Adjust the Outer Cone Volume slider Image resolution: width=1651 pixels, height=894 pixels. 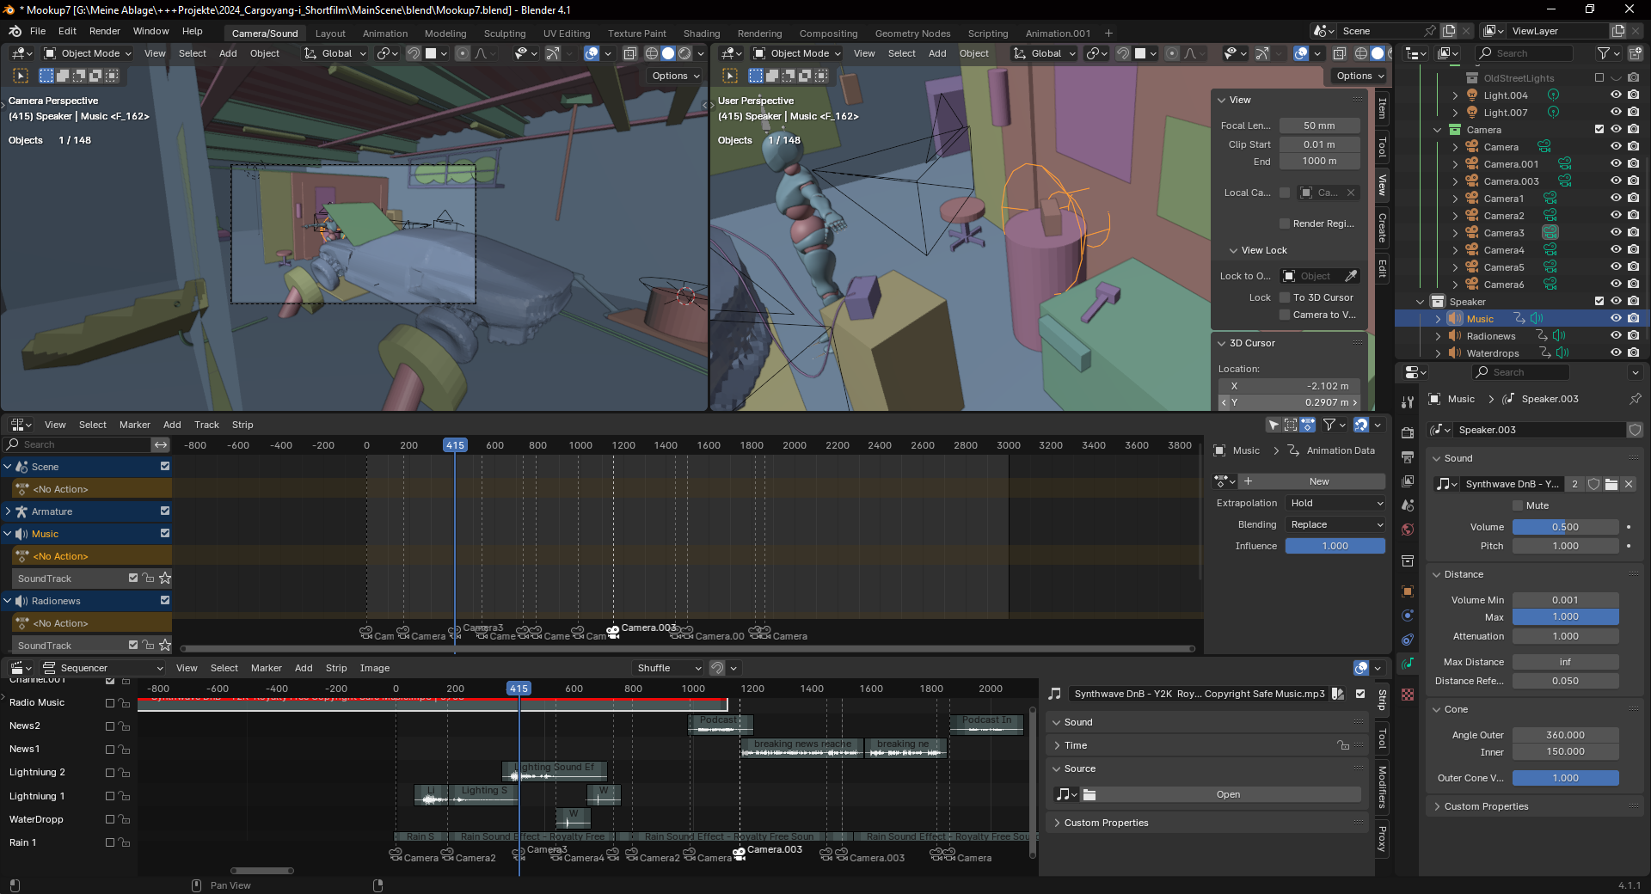1565,778
